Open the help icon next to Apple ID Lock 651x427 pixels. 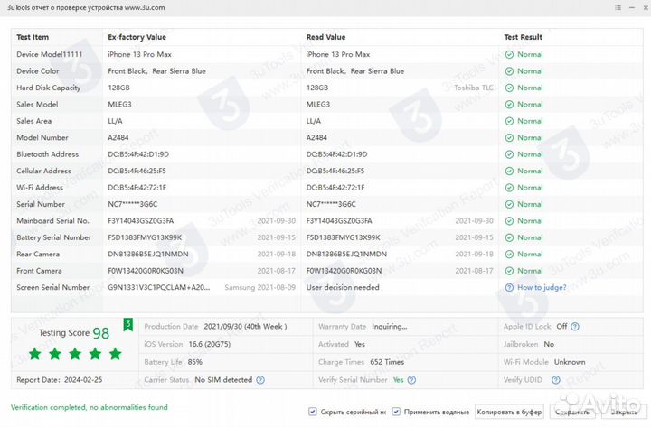(x=575, y=327)
